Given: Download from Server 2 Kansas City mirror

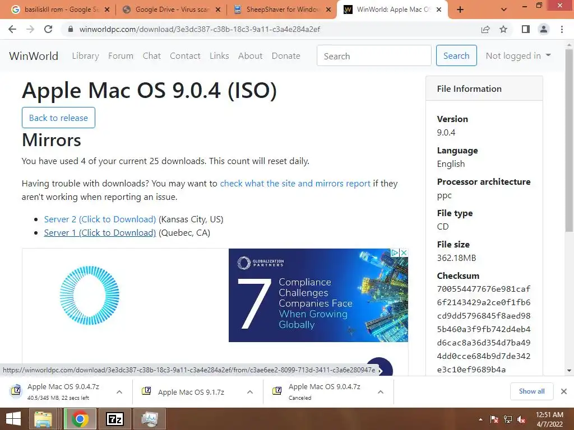Looking at the screenshot, I should [x=100, y=219].
